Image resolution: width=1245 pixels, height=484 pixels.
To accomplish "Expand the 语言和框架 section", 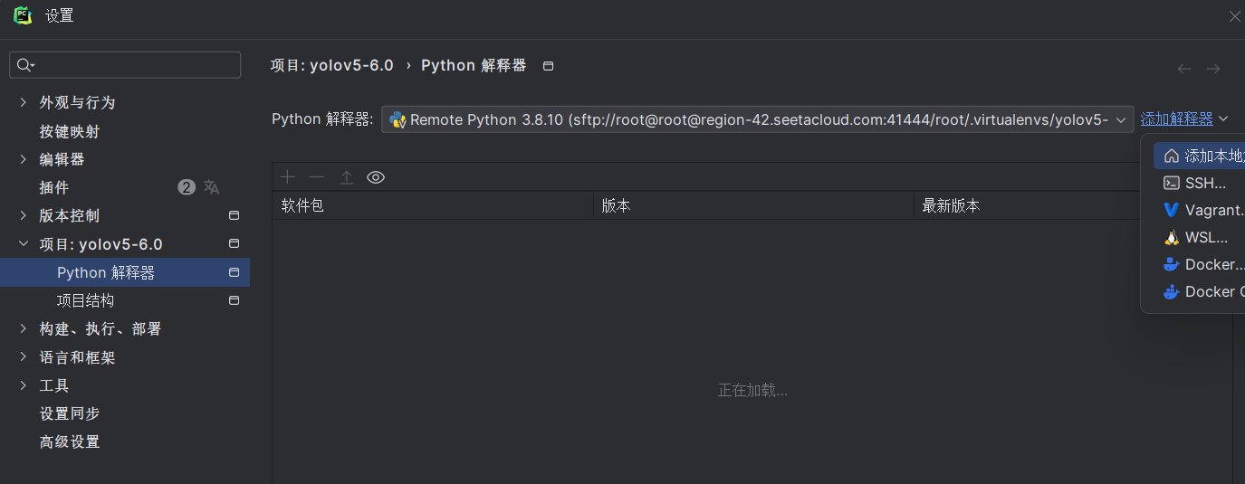I will [x=23, y=357].
